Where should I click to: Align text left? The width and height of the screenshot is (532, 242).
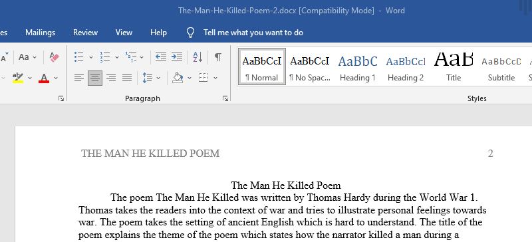coord(78,78)
